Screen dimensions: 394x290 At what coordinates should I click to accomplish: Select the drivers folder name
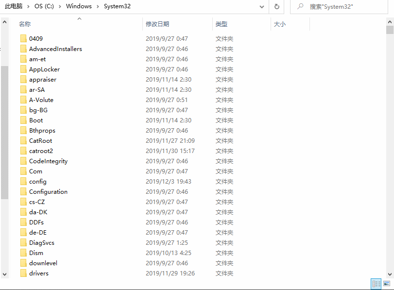(x=39, y=273)
